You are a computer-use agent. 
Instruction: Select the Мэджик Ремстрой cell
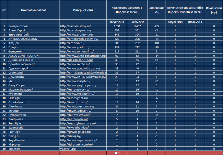point(34,90)
